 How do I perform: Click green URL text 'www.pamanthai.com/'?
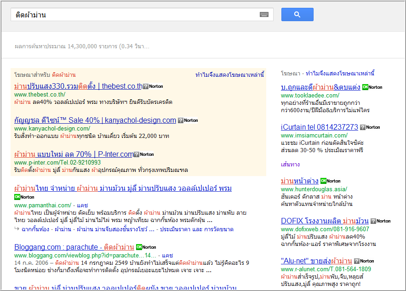[43, 205]
